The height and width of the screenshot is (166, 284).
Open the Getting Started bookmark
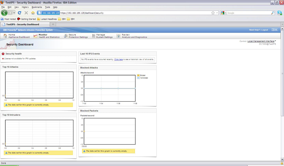[x=27, y=19]
